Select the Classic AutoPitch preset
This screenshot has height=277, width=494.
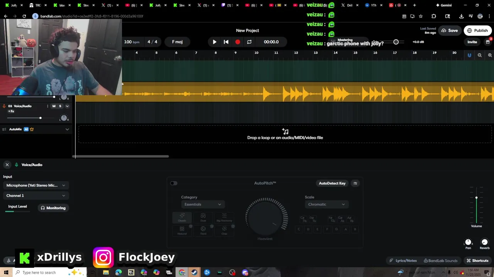point(182,217)
